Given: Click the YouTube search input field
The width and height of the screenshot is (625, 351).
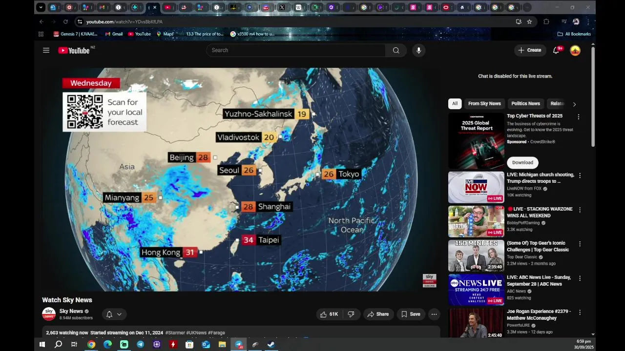Looking at the screenshot, I should (296, 50).
